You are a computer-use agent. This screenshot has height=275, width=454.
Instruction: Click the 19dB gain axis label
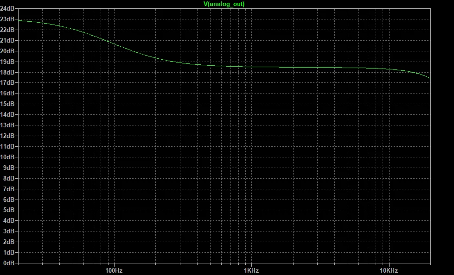(7, 62)
